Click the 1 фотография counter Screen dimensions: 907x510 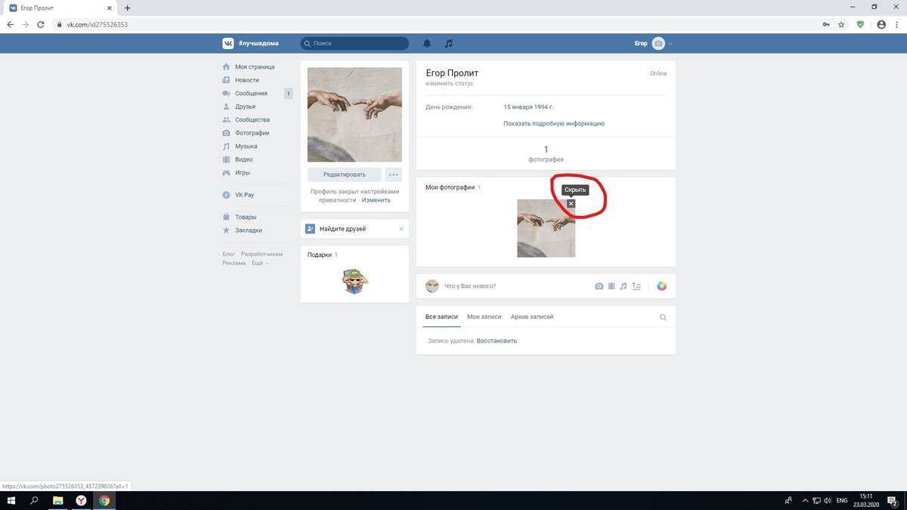pos(546,153)
